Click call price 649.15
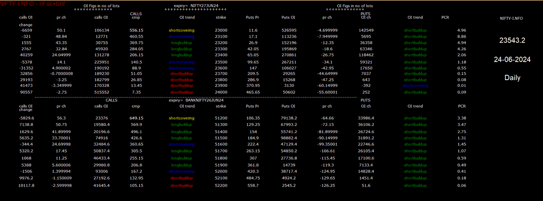543x201 pixels. coord(136,118)
